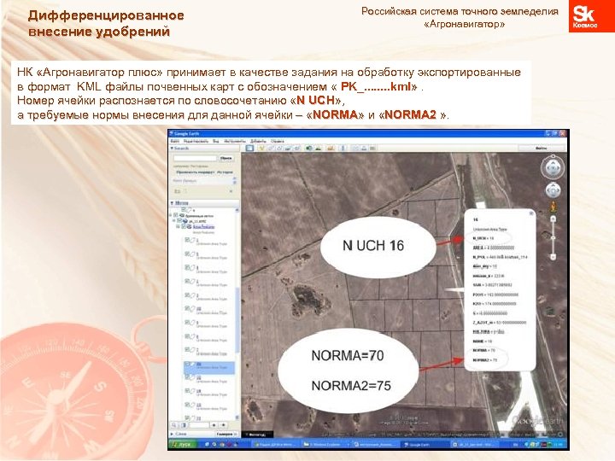Viewport: 615px width, 461px height.
Task: Switch to the Windows Explorer taskbar button
Action: point(325,445)
